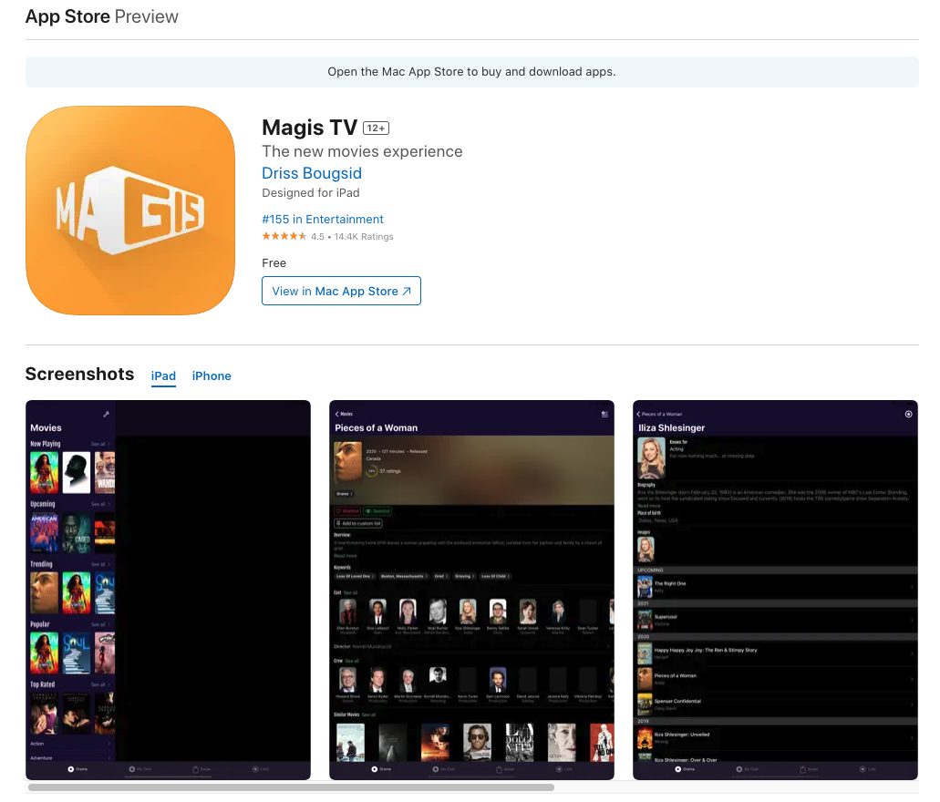This screenshot has height=802, width=940.
Task: Open the Movies list screenshot thumbnail
Action: pos(168,590)
